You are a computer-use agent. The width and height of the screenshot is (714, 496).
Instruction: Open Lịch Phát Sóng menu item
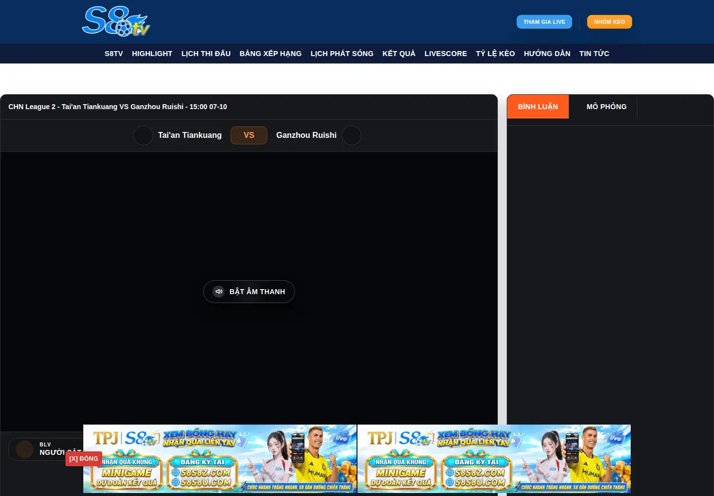click(x=342, y=54)
